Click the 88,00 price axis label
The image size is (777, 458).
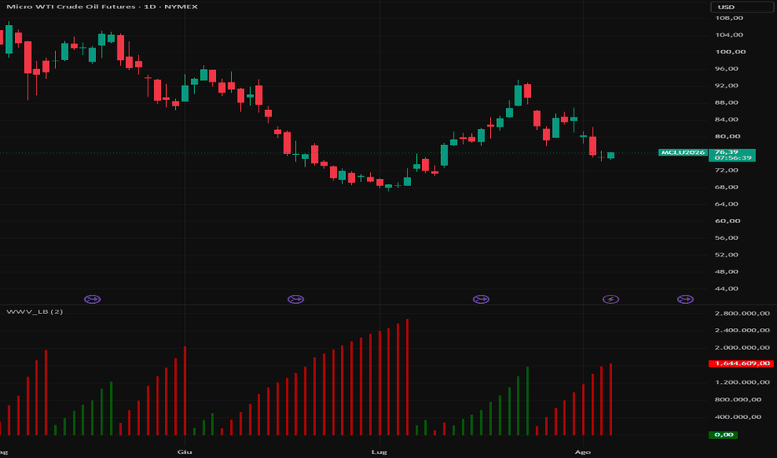tap(726, 102)
